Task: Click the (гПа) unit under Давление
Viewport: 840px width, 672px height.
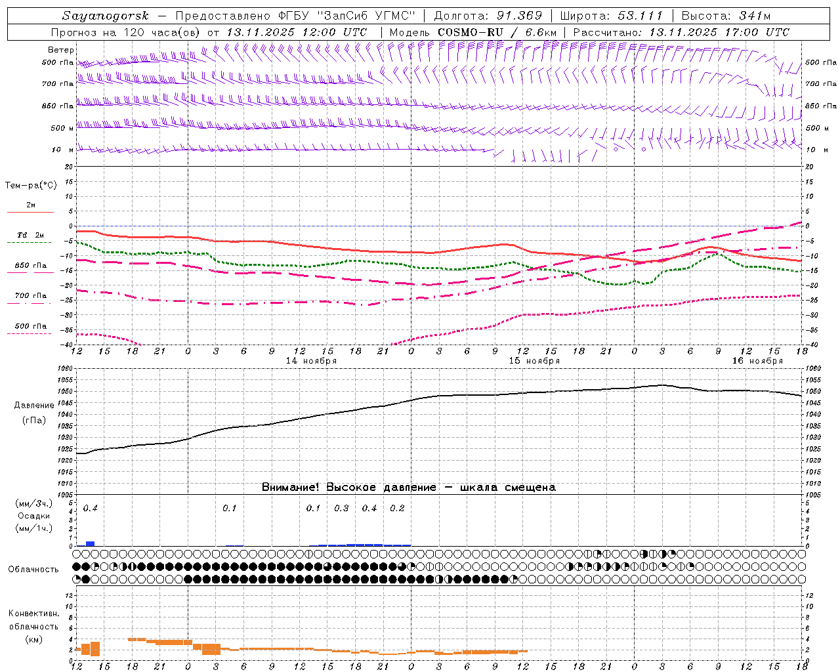Action: click(34, 421)
